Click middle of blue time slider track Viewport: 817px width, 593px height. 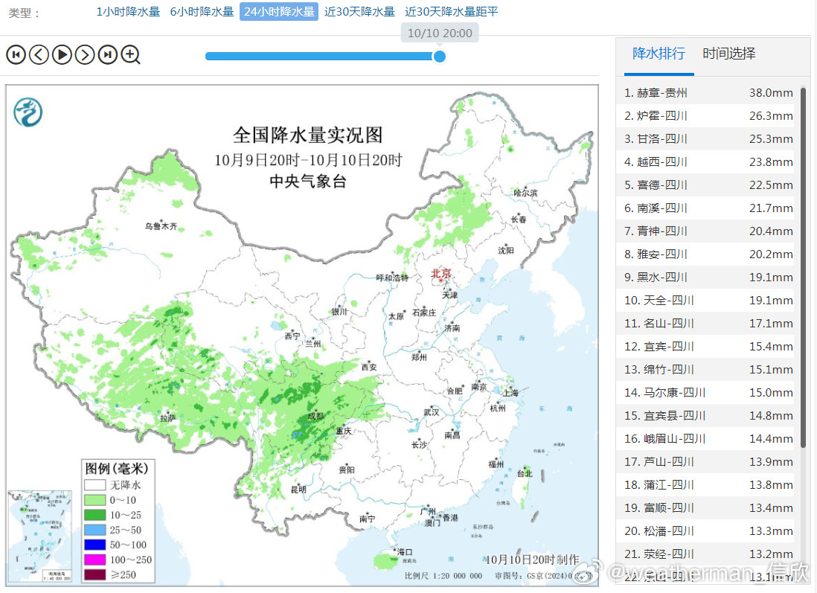pyautogui.click(x=321, y=57)
